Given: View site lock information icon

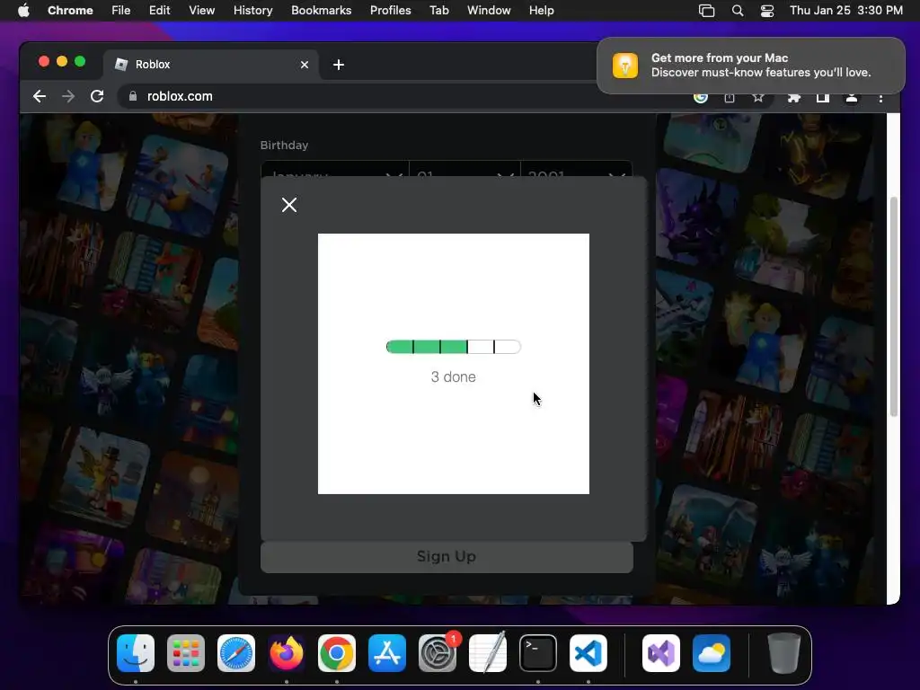Looking at the screenshot, I should pos(133,96).
